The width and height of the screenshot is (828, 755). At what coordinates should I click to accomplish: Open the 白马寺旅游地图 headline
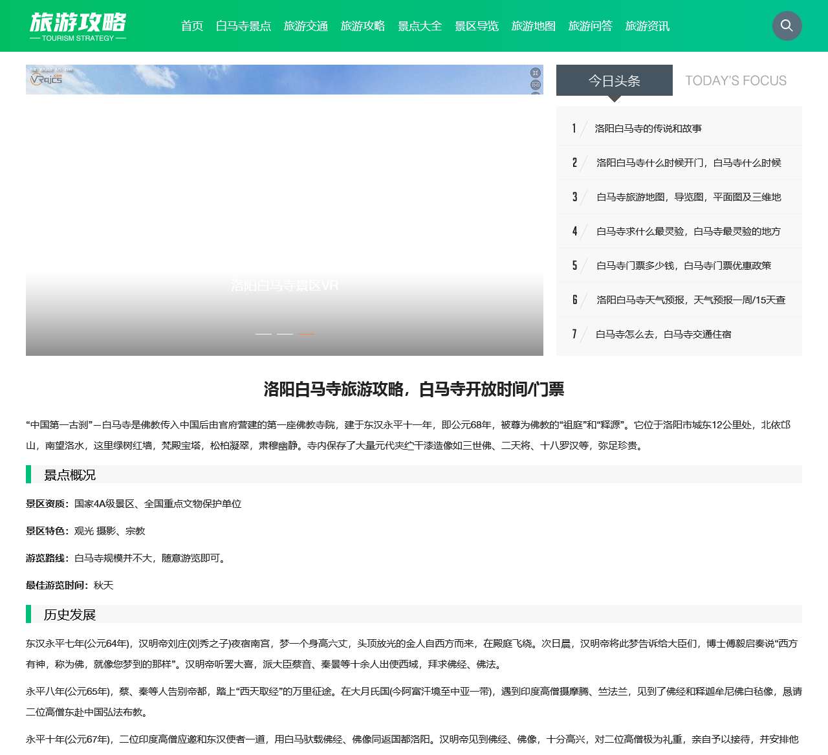click(x=688, y=197)
